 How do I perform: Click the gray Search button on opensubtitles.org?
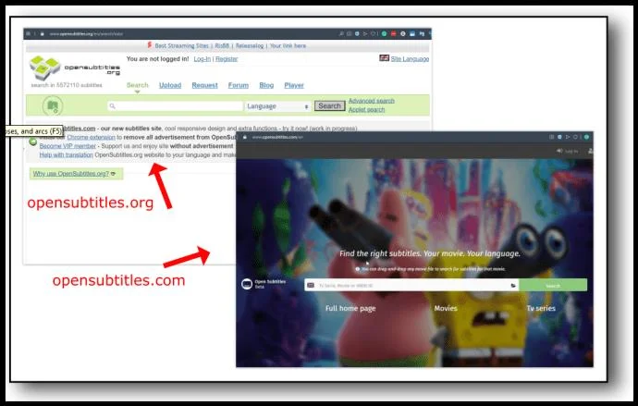point(329,105)
